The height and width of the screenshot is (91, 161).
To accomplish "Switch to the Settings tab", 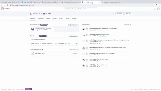I will 74,18.
